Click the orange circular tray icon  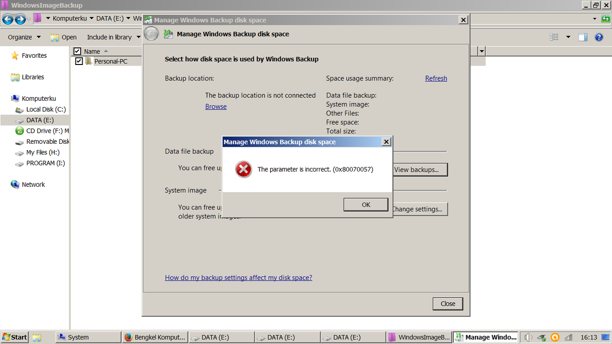pyautogui.click(x=555, y=337)
